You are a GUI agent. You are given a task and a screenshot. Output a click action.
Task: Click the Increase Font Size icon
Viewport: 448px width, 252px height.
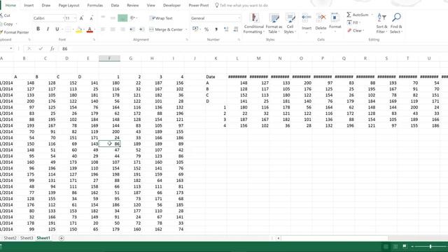tap(81, 18)
